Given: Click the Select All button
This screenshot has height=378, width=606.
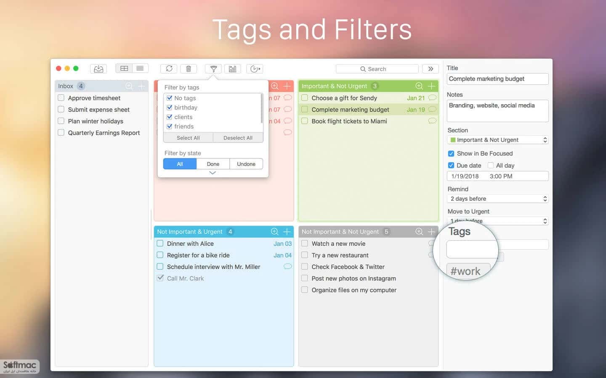Looking at the screenshot, I should 188,138.
